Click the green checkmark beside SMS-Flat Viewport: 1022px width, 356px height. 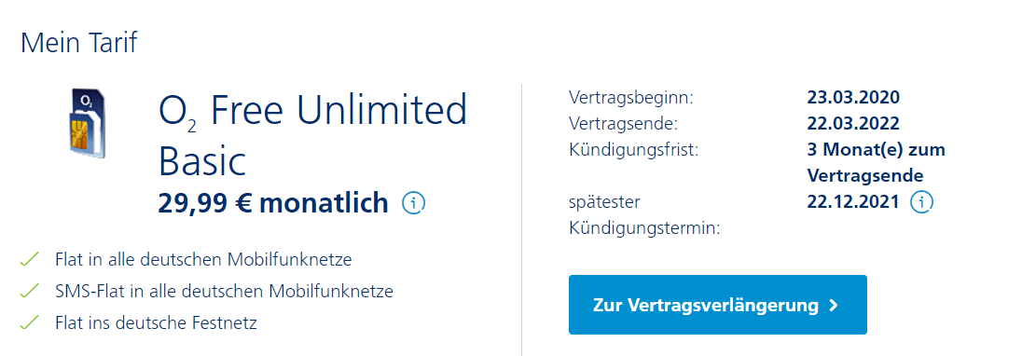point(30,291)
